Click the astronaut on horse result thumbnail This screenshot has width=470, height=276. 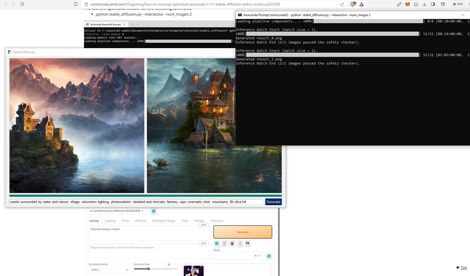point(194,271)
